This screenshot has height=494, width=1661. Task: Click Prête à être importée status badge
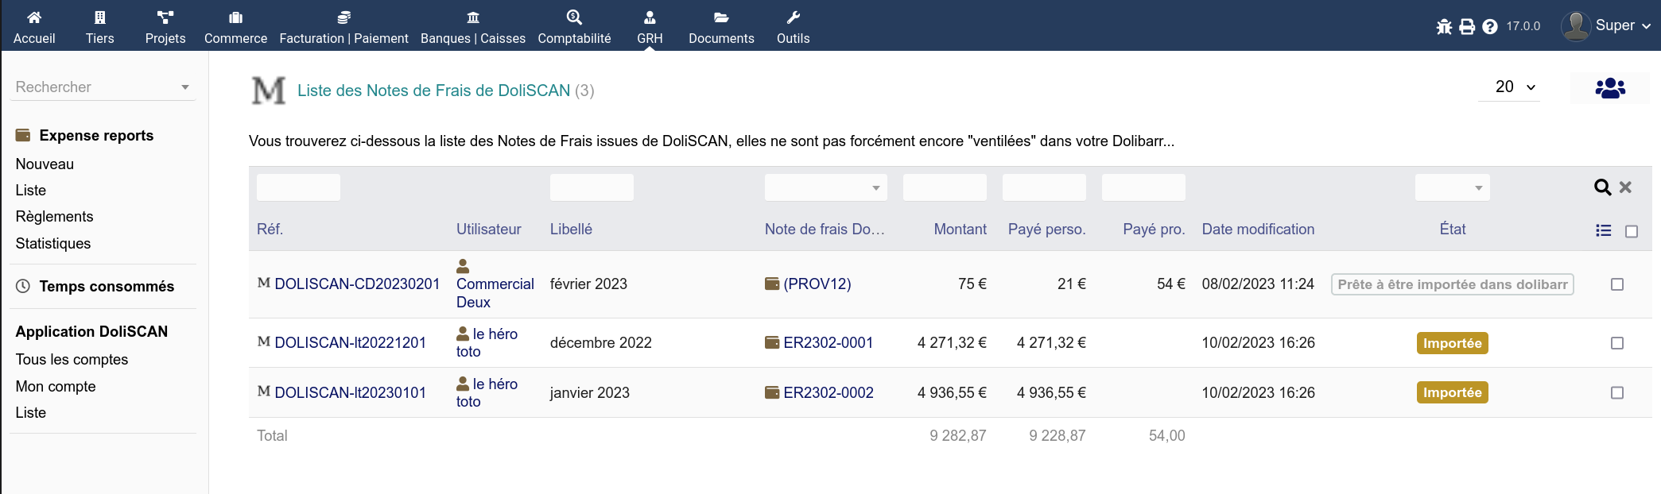[x=1452, y=284]
